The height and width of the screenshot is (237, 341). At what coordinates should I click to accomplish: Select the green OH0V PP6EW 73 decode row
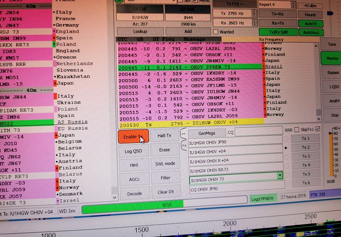coord(190,67)
